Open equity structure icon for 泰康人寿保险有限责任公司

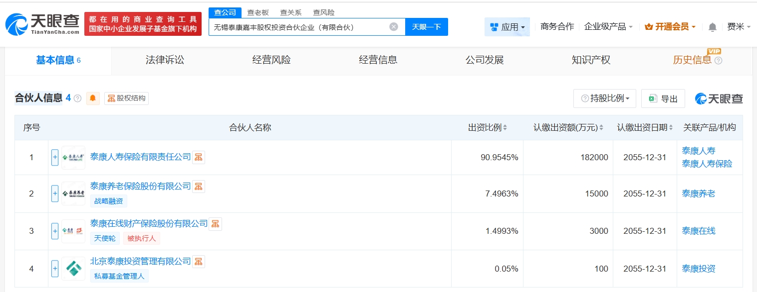(199, 157)
